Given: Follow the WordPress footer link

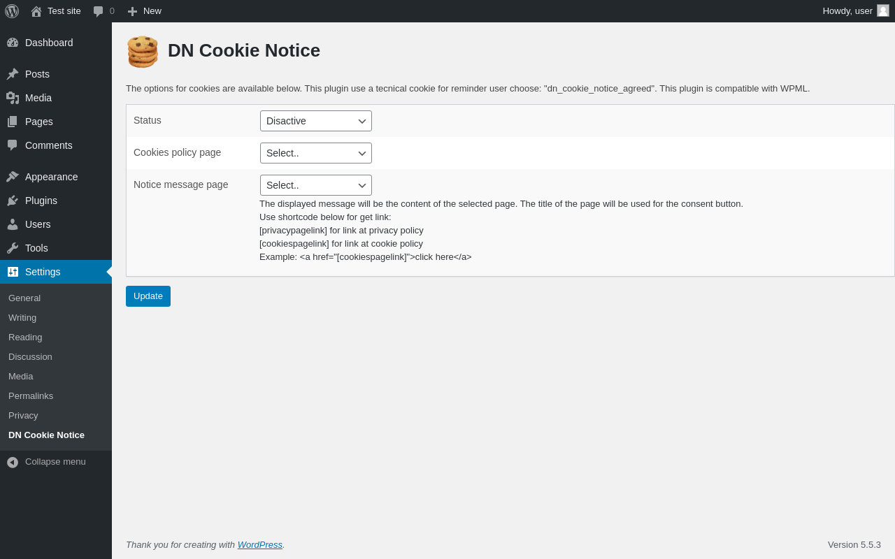Looking at the screenshot, I should [260, 544].
